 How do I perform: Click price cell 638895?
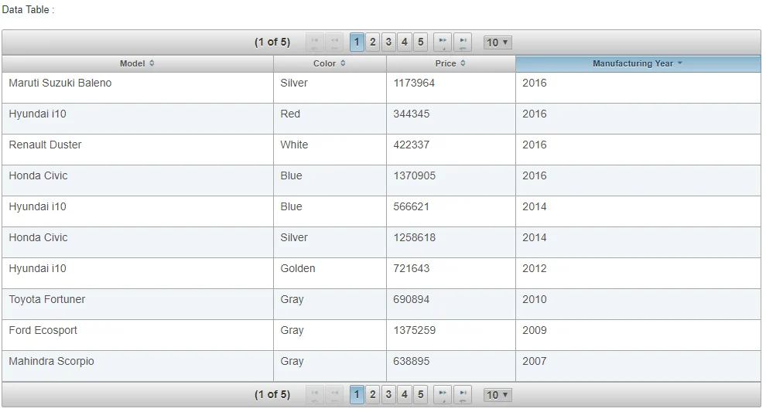tap(451, 366)
